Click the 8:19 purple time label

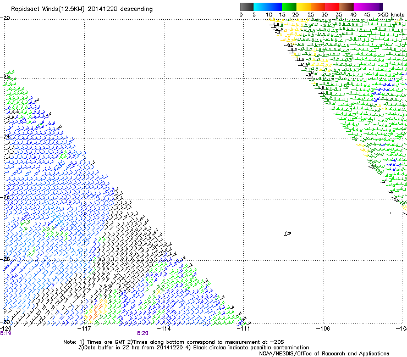(5, 333)
